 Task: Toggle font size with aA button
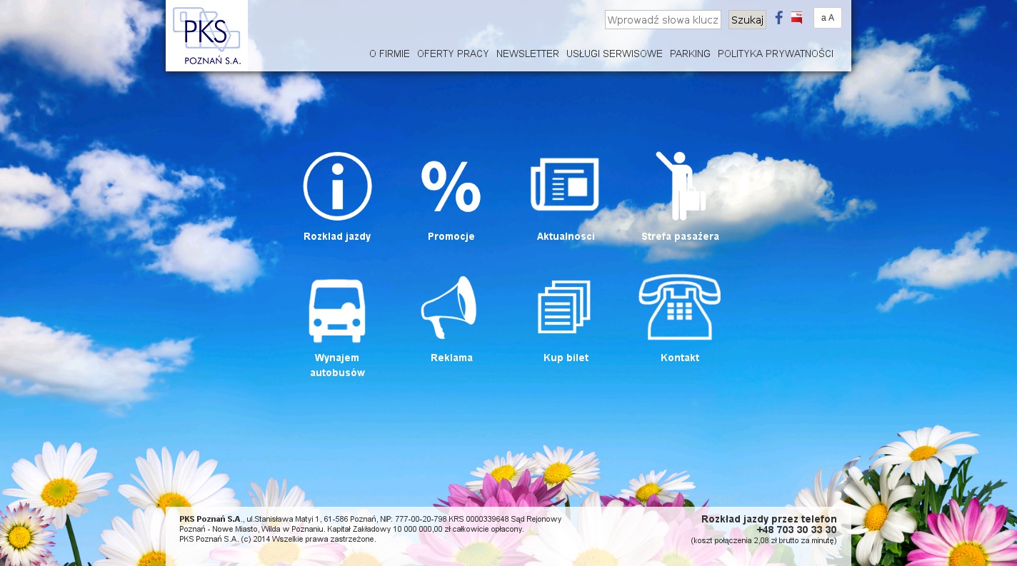click(827, 18)
